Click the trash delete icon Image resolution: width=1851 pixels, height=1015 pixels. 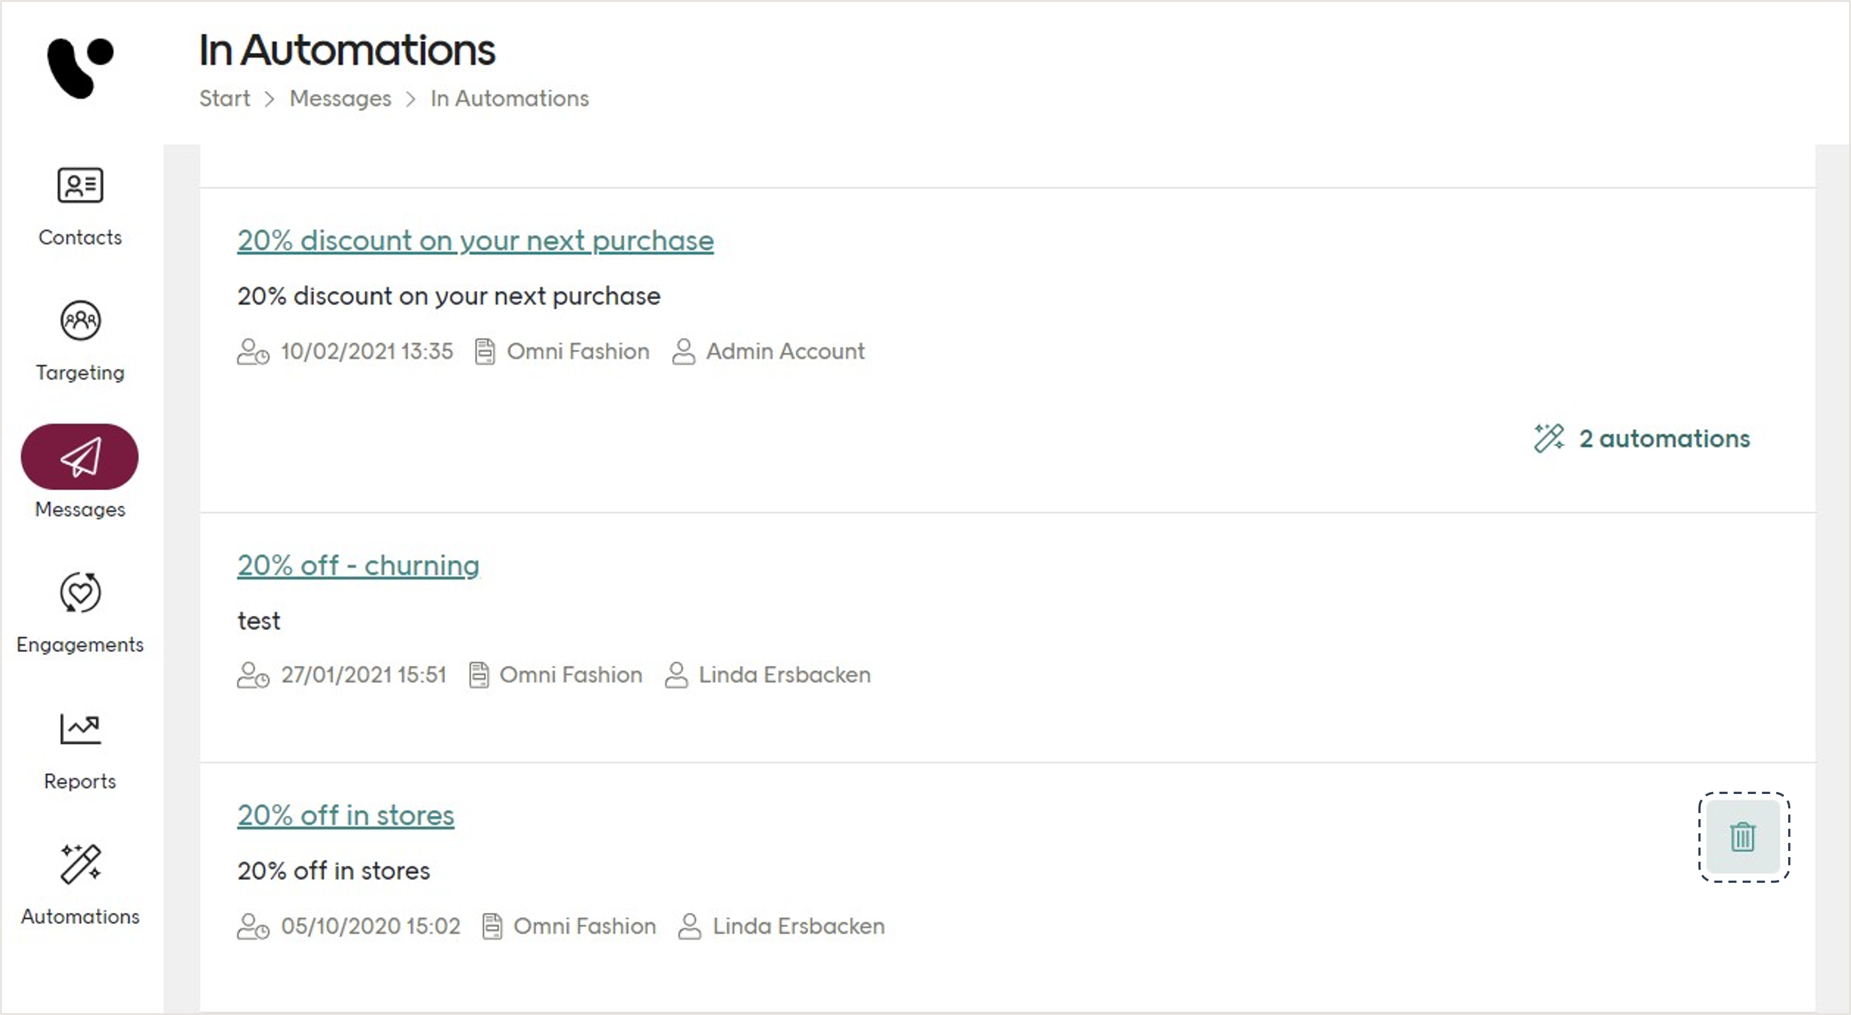tap(1743, 837)
